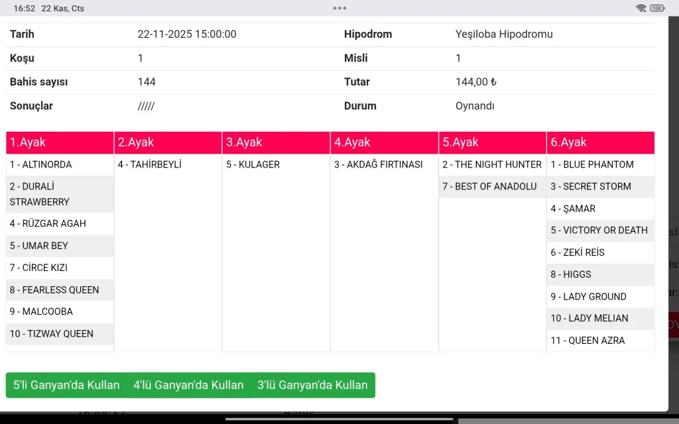Choose the 3.Ayak column header
Image resolution: width=679 pixels, height=424 pixels.
(x=277, y=142)
